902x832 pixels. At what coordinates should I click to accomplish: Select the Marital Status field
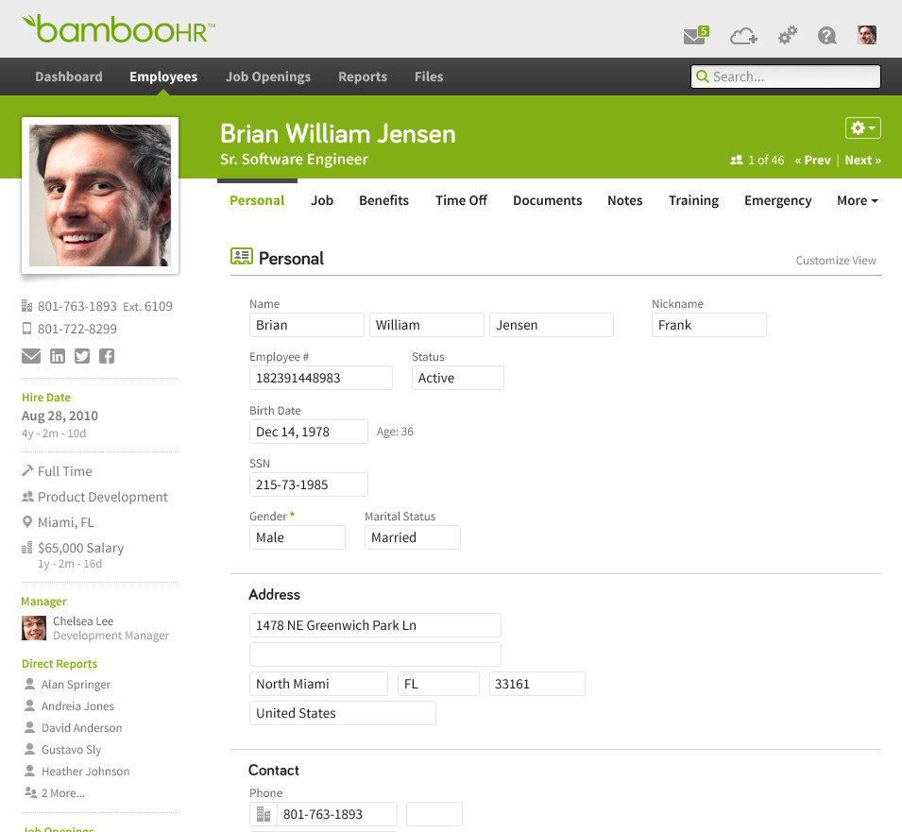tap(412, 536)
